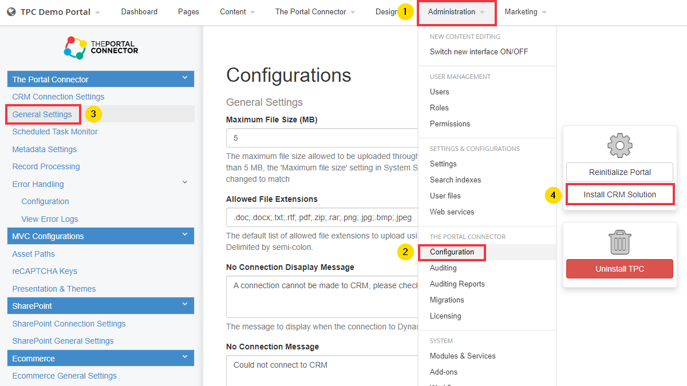Select Add-ons menu entry
The image size is (687, 386).
pyautogui.click(x=444, y=372)
